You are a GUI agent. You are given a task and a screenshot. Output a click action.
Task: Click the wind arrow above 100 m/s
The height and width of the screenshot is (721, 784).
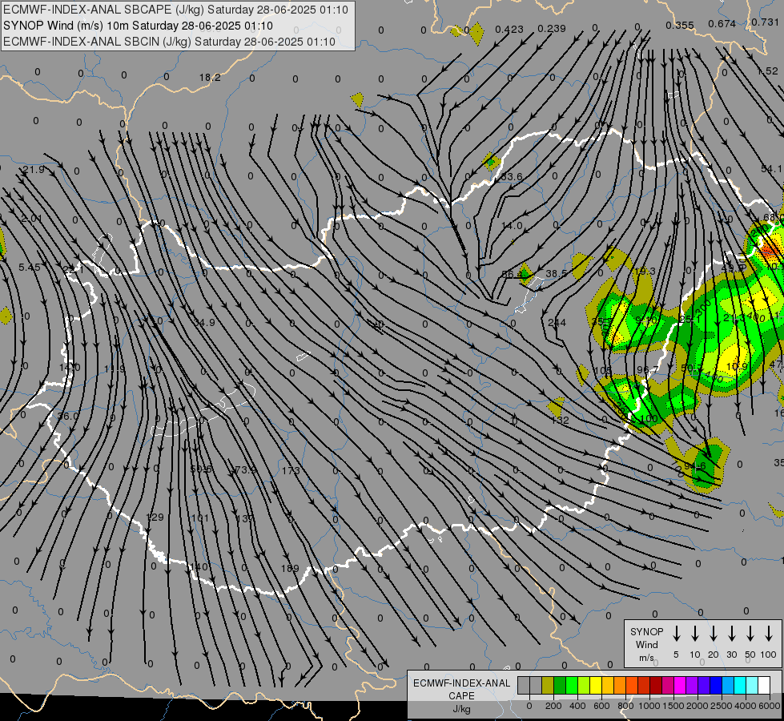pos(769,633)
